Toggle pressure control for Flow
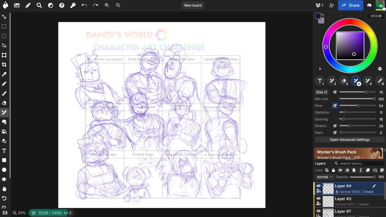This screenshot has height=217, width=386. pos(335,106)
